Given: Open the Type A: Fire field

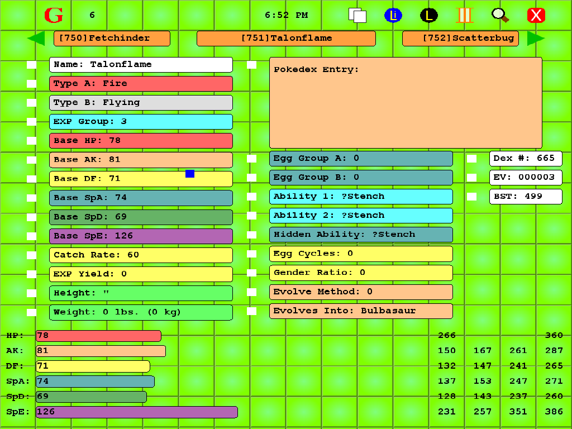Looking at the screenshot, I should point(141,84).
